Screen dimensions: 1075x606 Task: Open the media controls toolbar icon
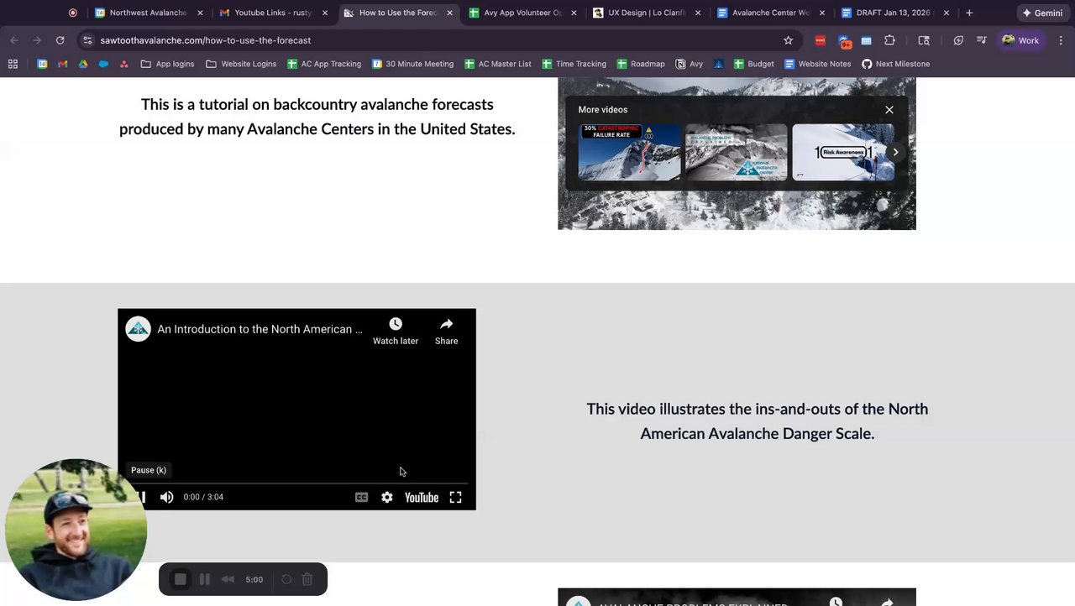point(981,40)
